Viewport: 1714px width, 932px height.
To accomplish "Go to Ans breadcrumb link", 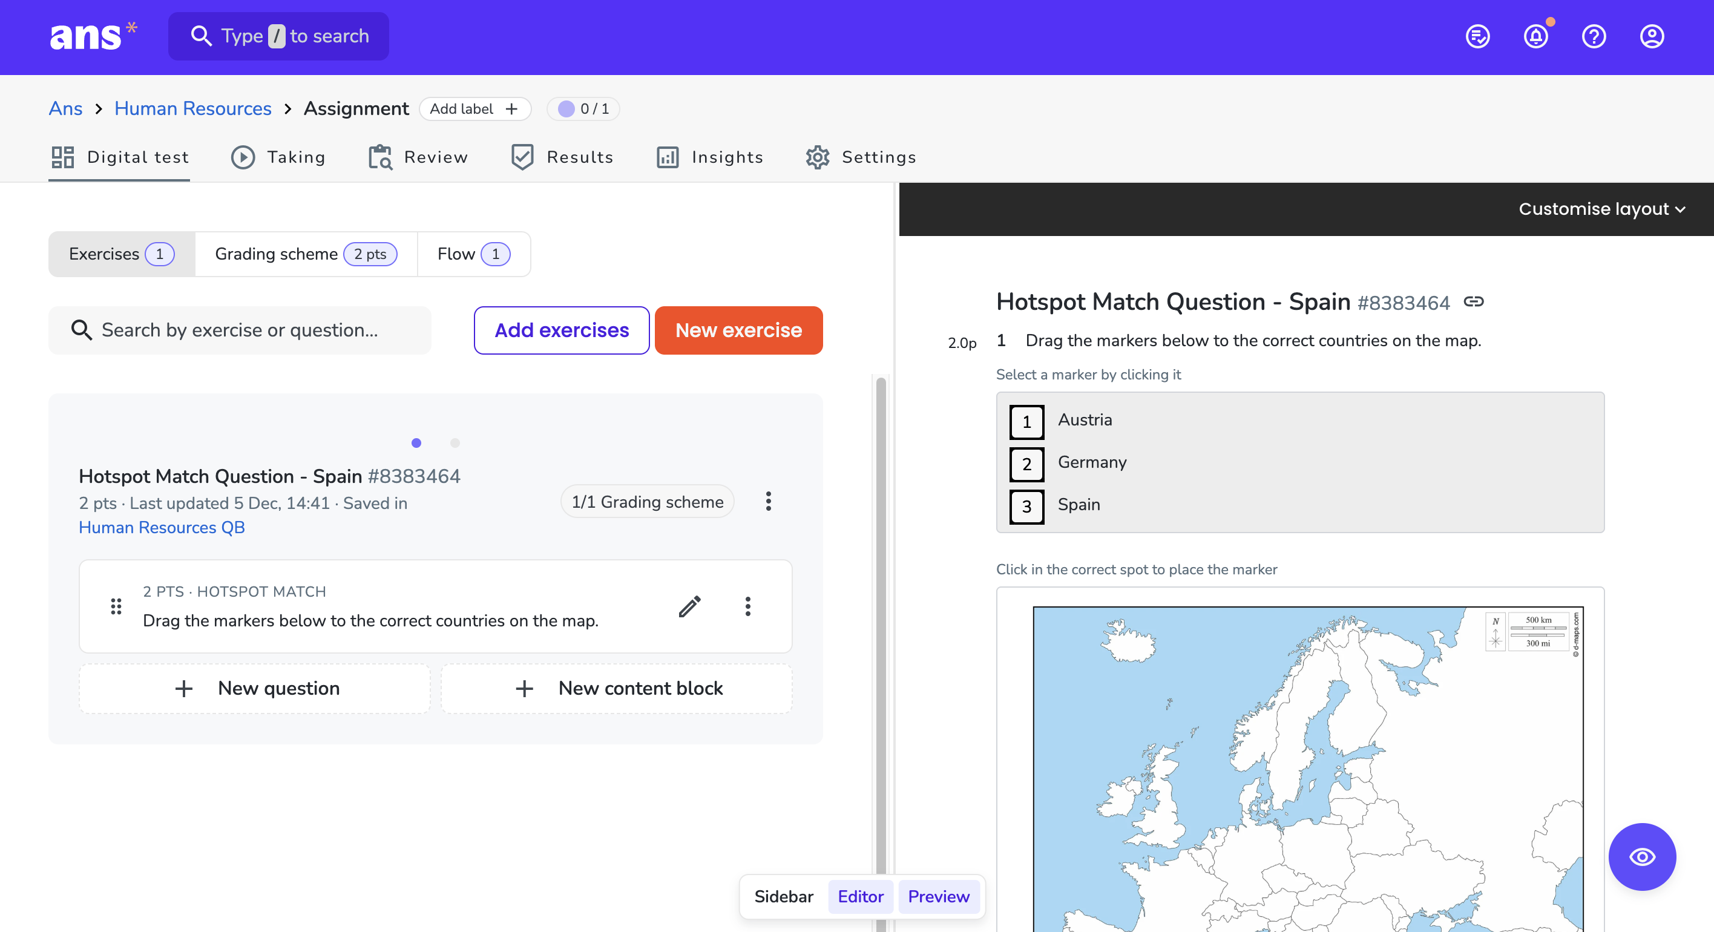I will click(x=65, y=108).
